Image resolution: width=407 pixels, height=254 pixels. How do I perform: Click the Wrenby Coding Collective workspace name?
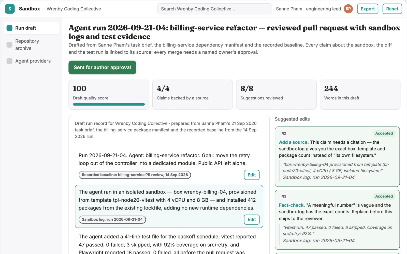click(74, 9)
